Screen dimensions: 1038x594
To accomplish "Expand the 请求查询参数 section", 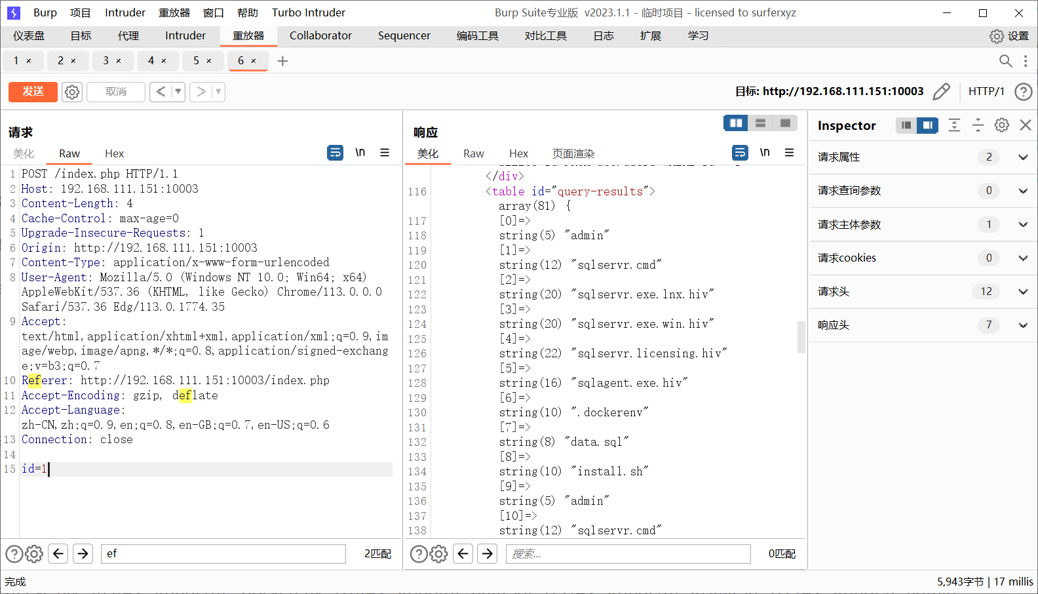I will point(1023,191).
